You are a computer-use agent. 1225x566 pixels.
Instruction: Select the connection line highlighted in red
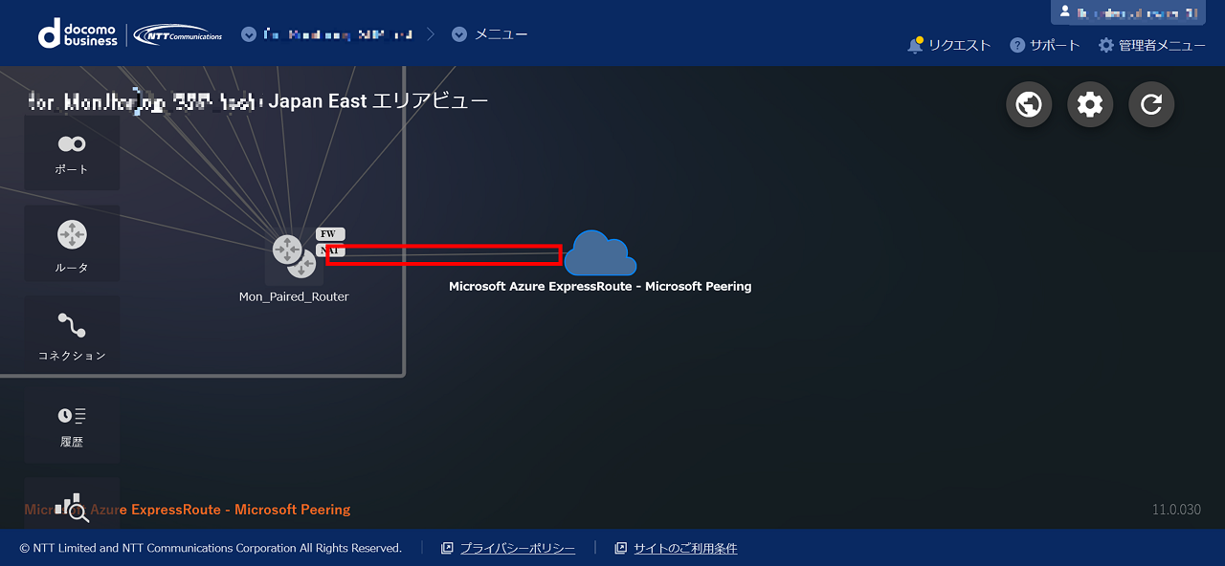tap(443, 254)
